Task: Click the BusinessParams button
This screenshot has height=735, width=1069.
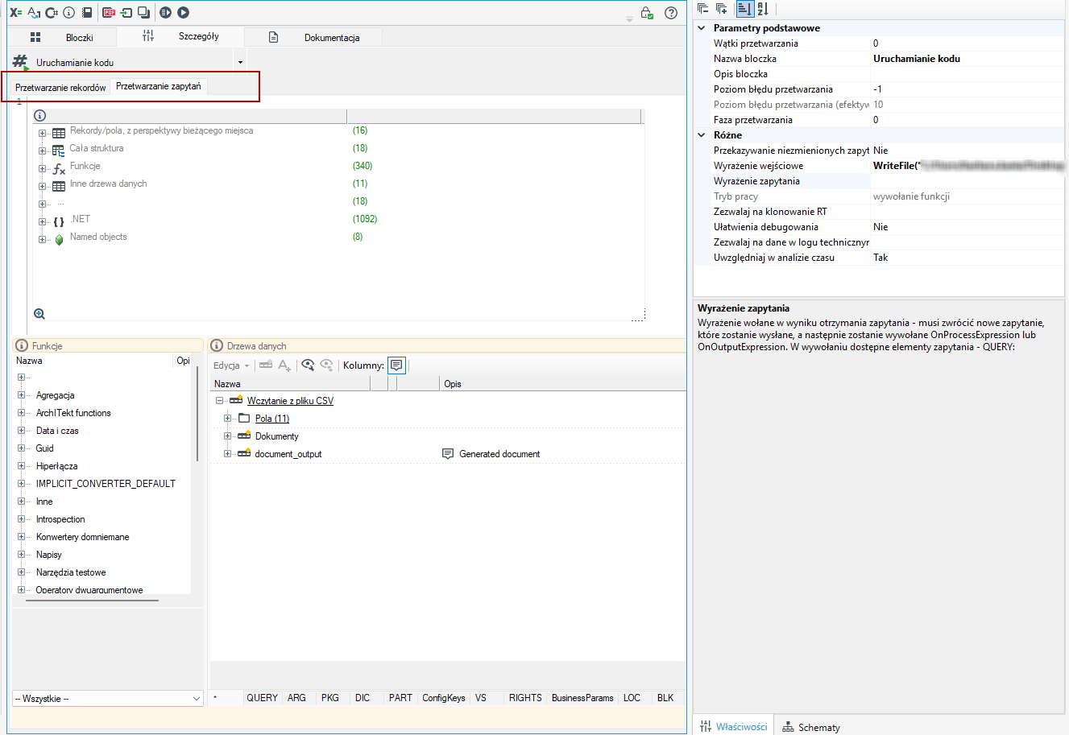Action: [x=582, y=698]
